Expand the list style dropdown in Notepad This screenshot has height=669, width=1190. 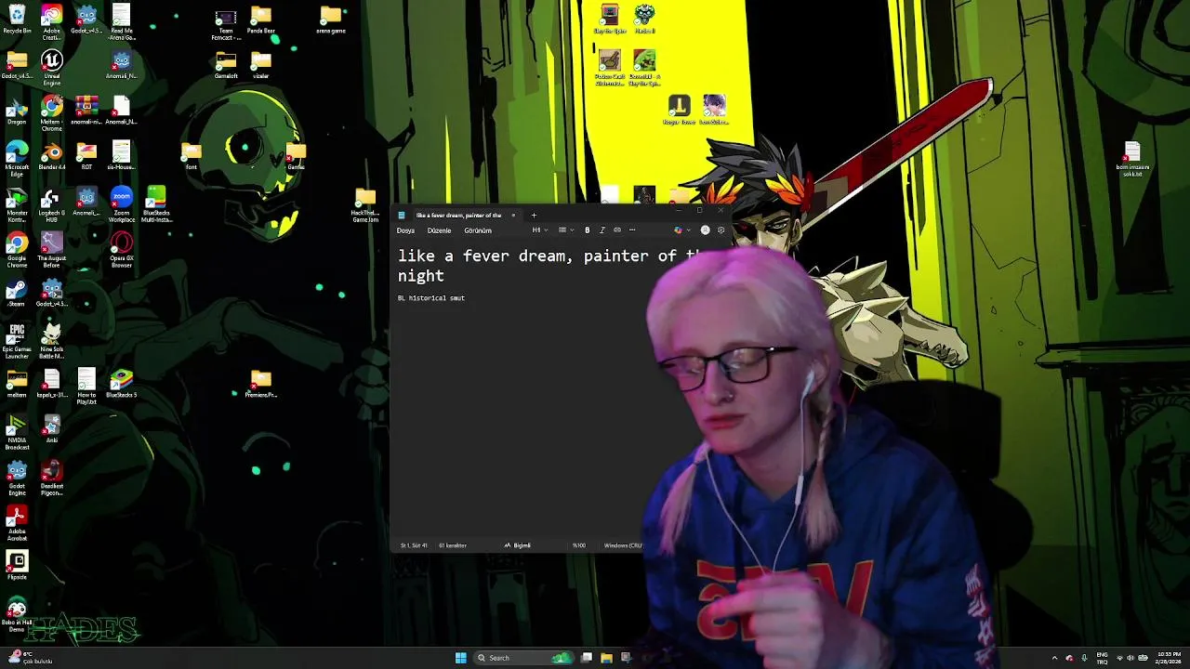point(564,230)
